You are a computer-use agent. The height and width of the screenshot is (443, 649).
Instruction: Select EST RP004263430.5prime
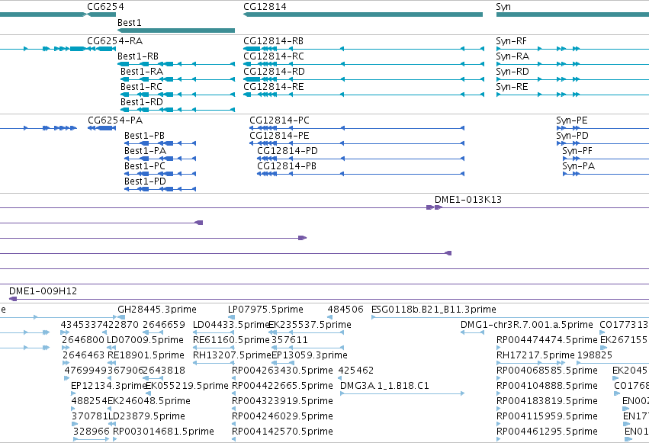coord(282,371)
